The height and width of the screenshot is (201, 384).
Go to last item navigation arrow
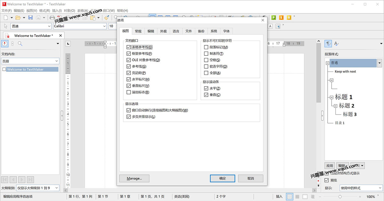coord(30,180)
